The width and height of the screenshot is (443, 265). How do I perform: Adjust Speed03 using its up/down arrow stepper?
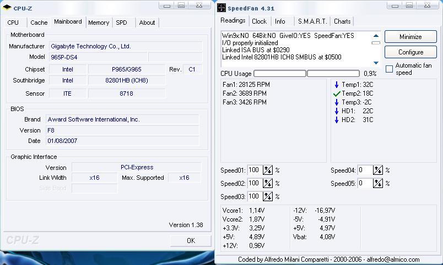[x=268, y=196]
